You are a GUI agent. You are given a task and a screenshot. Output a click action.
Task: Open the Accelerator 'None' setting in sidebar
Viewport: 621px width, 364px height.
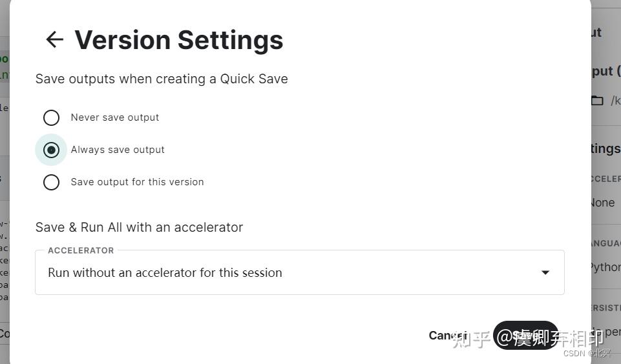(604, 203)
